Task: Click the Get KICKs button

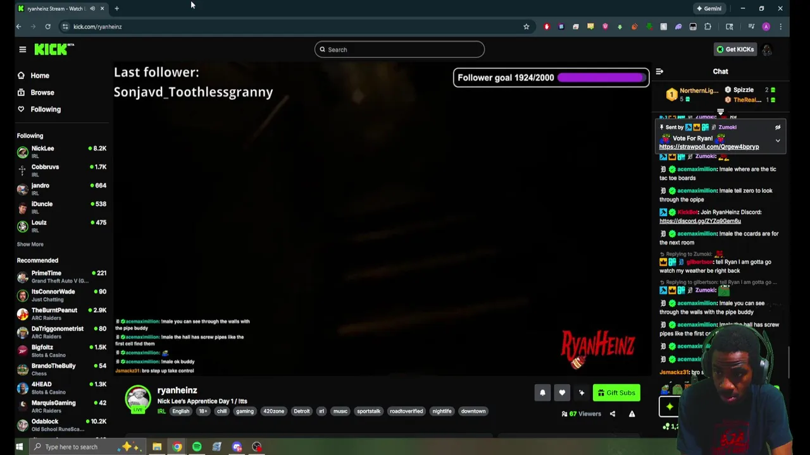Action: coord(735,49)
